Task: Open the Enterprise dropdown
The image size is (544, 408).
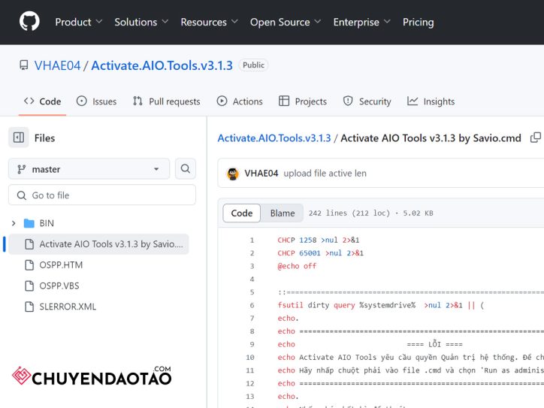Action: (x=362, y=23)
